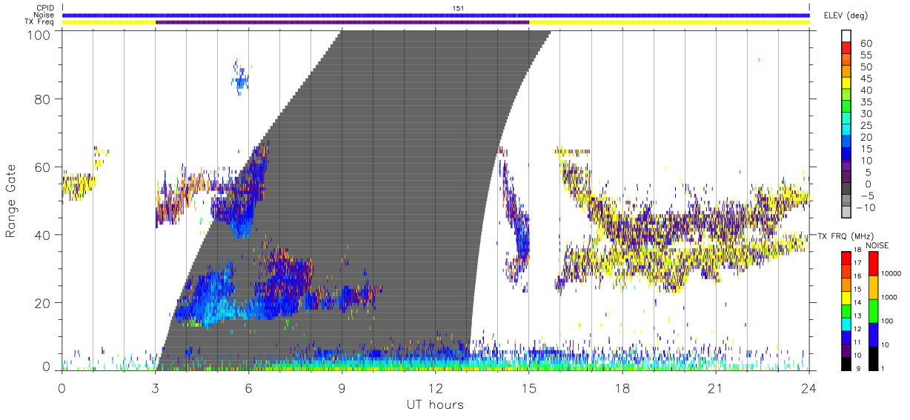
Task: Click the UT hours axis title
Action: (x=434, y=404)
